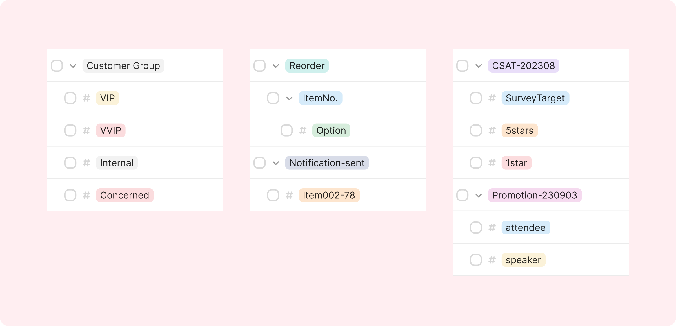
Task: Check the Customer Group checkbox
Action: [x=57, y=66]
